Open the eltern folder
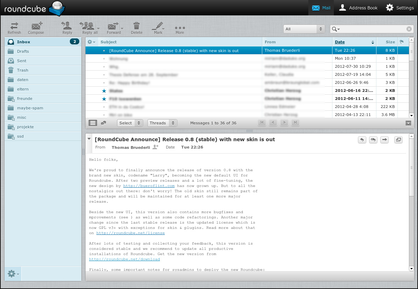Image resolution: width=418 pixels, height=289 pixels. 43,89
